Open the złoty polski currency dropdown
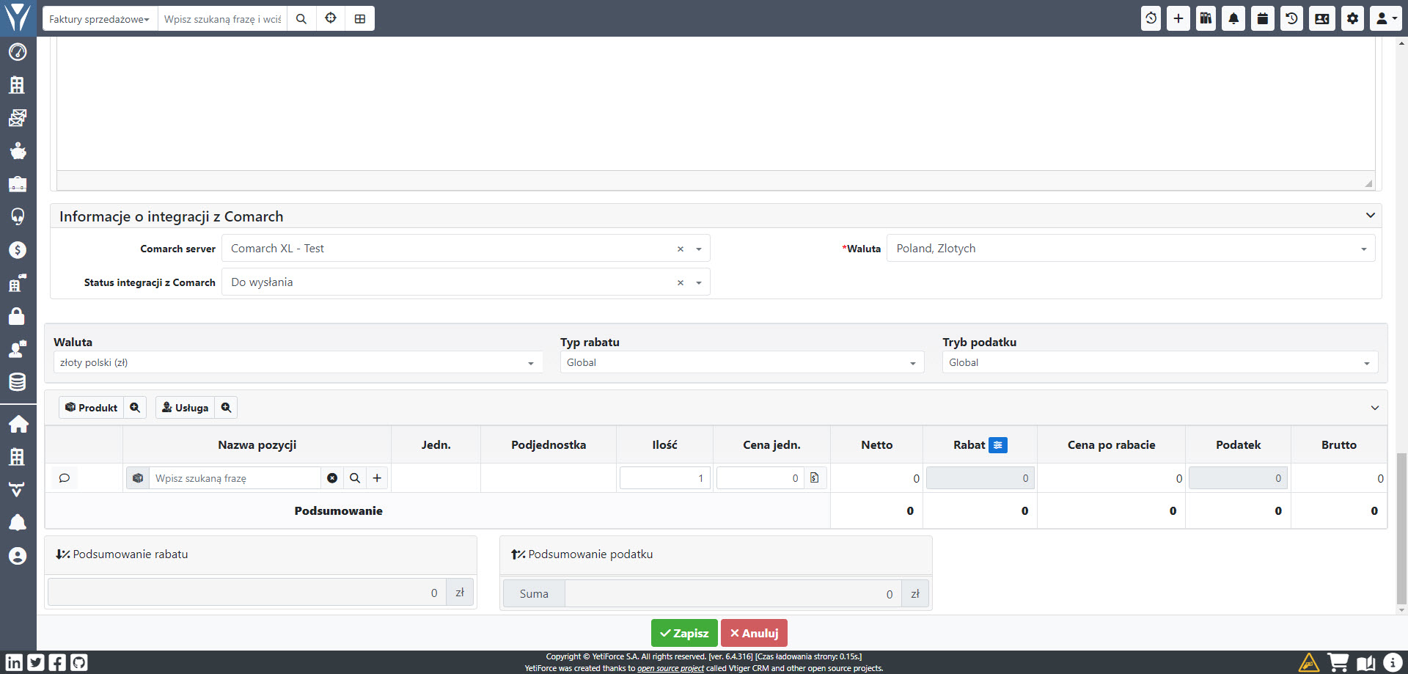1408x674 pixels. [298, 362]
